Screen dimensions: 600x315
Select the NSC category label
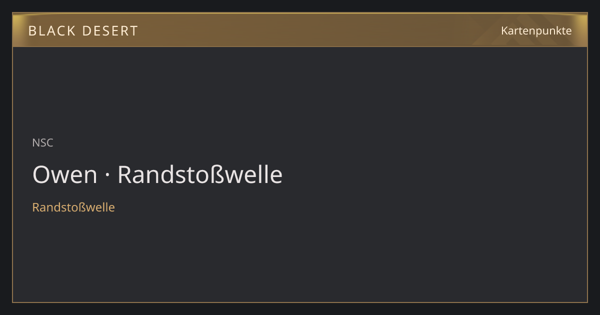[42, 143]
